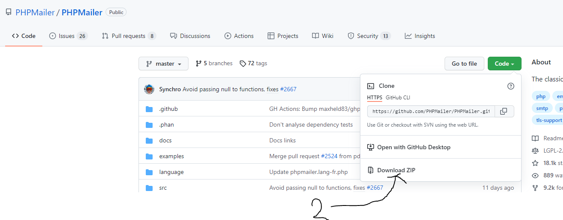The height and width of the screenshot is (220, 563).
Task: Open the Synchro author link
Action: [170, 89]
